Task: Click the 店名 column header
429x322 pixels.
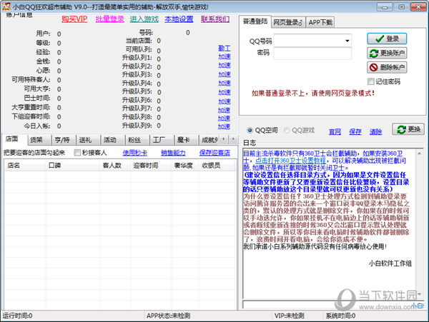Action: click(x=25, y=165)
